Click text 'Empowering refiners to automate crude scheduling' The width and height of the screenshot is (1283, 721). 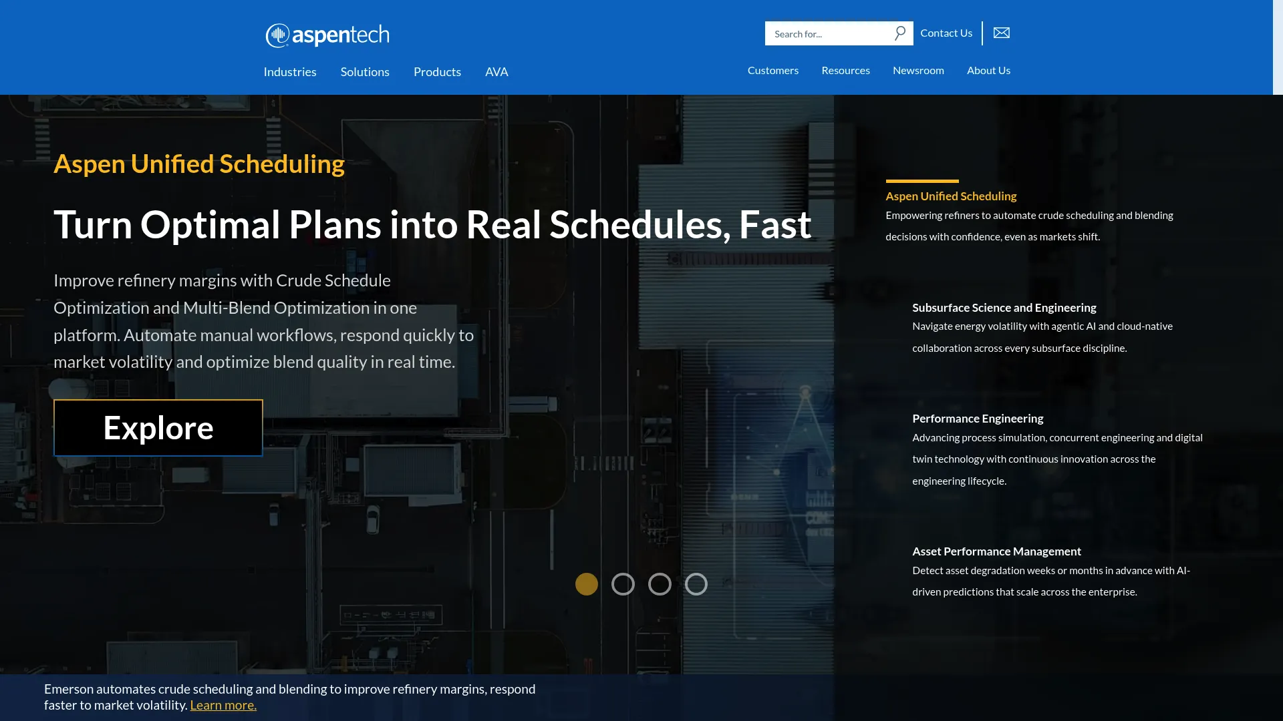[1029, 226]
